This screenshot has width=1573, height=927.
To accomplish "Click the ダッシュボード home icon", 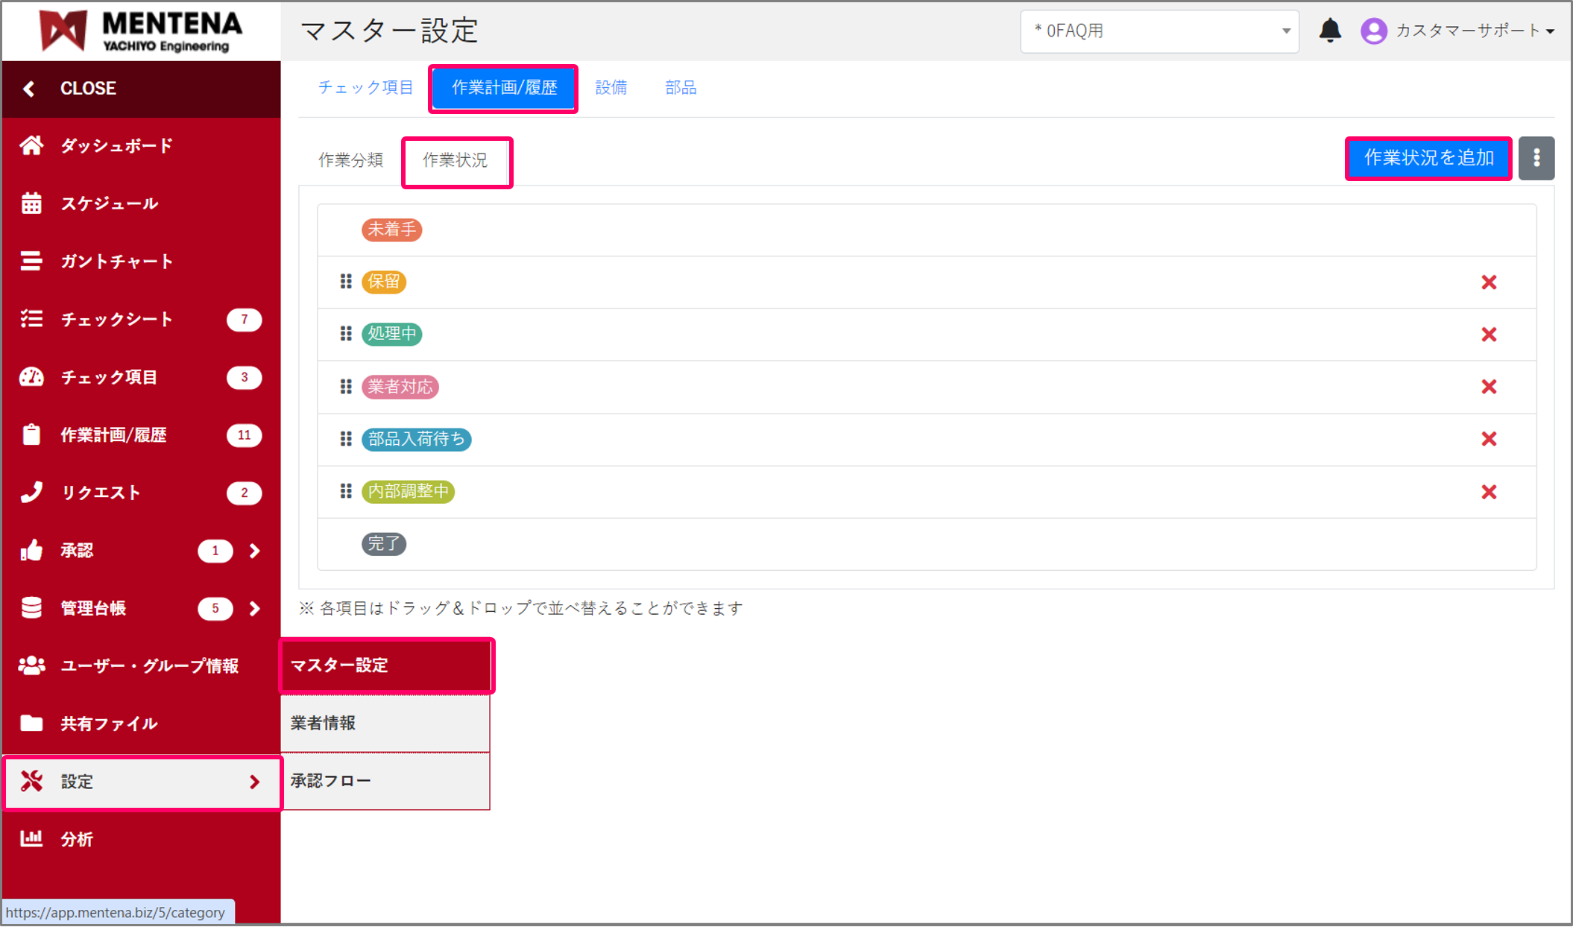I will (31, 145).
